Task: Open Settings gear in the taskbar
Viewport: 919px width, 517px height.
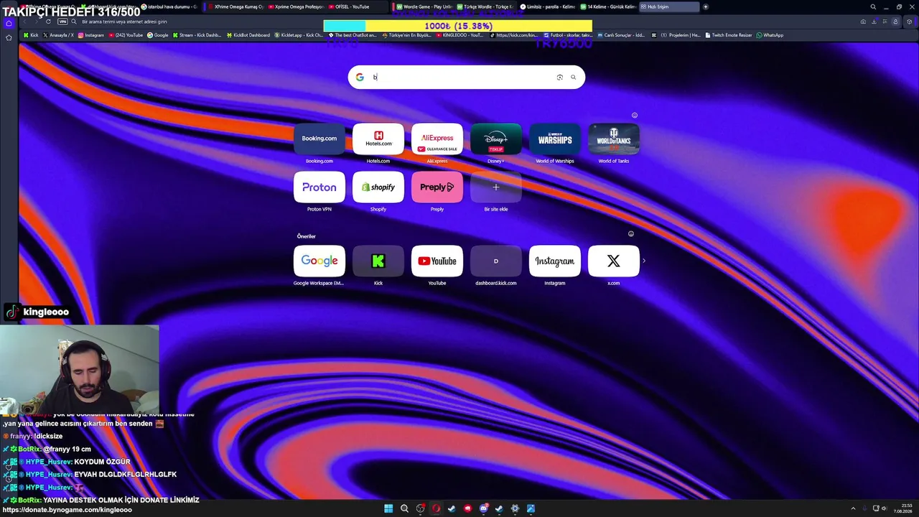Action: coord(515,508)
